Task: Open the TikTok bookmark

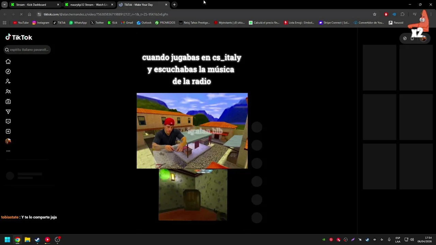Action: [x=59, y=23]
